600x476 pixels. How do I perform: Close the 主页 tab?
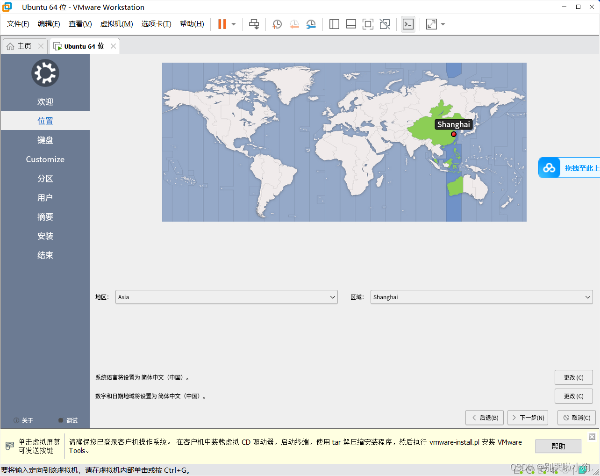pos(41,46)
